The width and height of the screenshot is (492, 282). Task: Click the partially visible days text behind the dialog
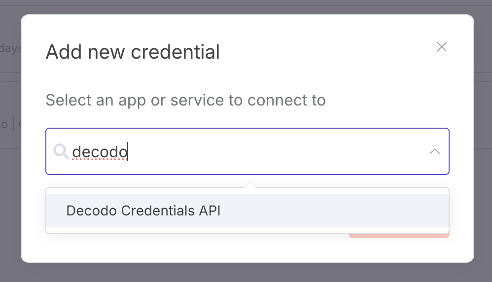[x=10, y=49]
